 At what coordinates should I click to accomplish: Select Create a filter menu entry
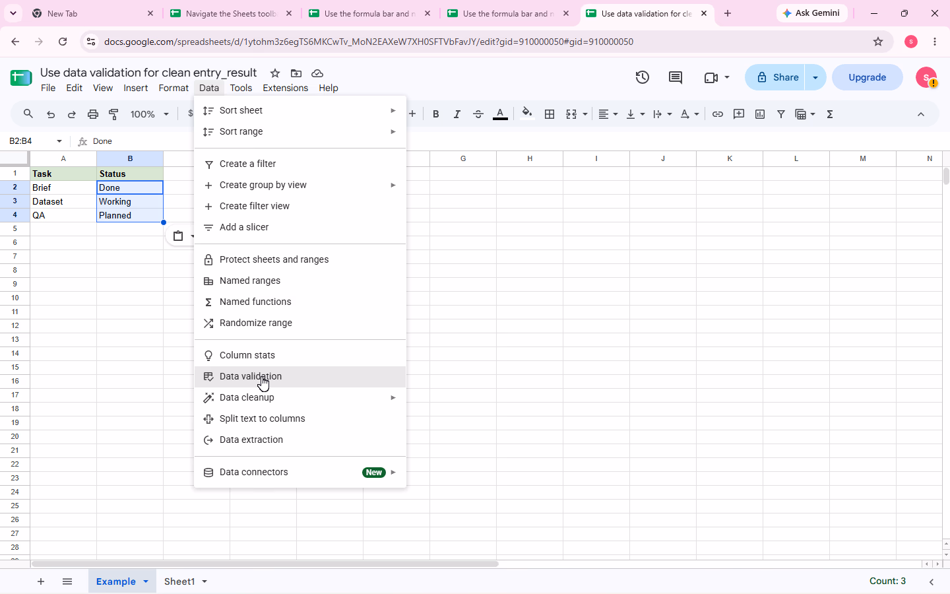pos(300,164)
